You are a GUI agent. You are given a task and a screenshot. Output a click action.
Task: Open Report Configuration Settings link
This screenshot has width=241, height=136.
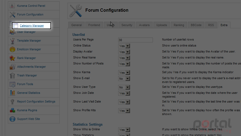36,101
